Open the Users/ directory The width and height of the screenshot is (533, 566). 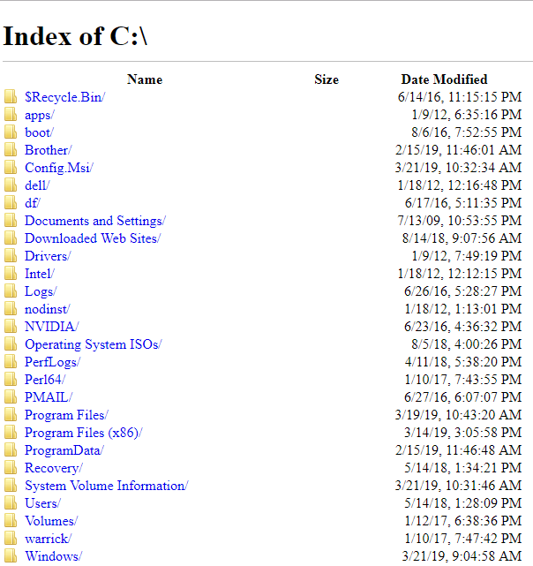[42, 503]
